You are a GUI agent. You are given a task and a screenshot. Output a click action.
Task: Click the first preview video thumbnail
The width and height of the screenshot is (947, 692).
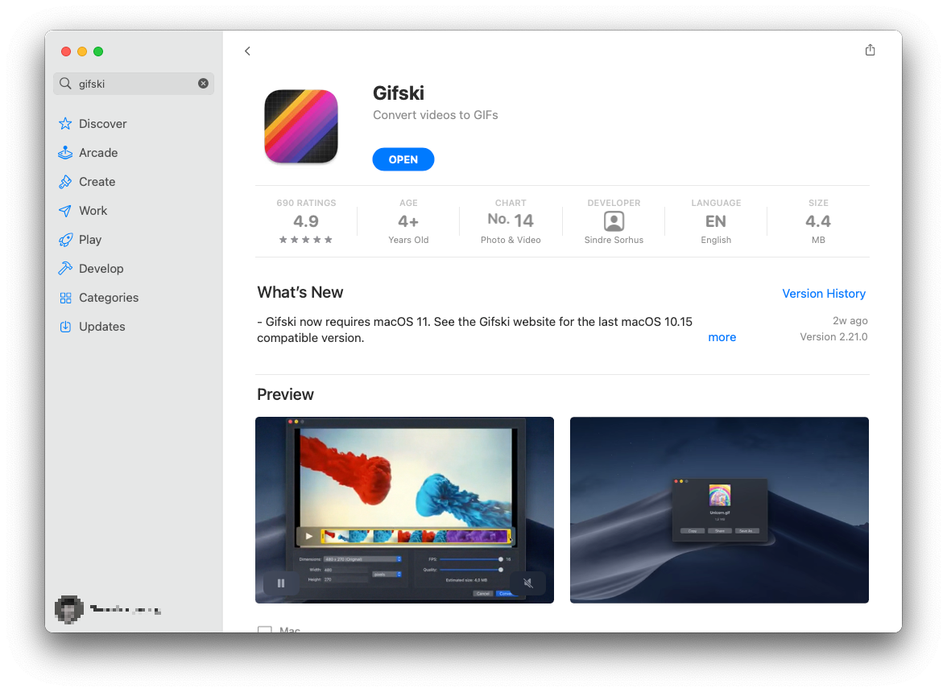(404, 510)
